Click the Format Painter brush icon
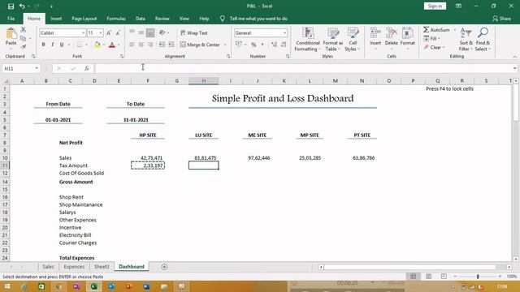520x292 pixels. pyautogui.click(x=23, y=47)
